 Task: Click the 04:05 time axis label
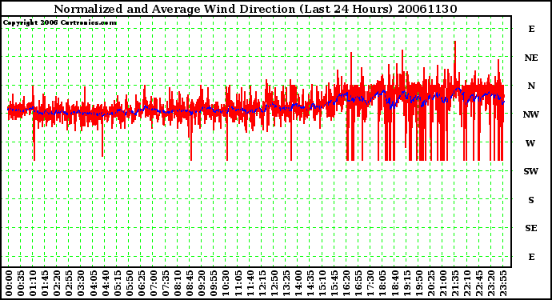93,283
